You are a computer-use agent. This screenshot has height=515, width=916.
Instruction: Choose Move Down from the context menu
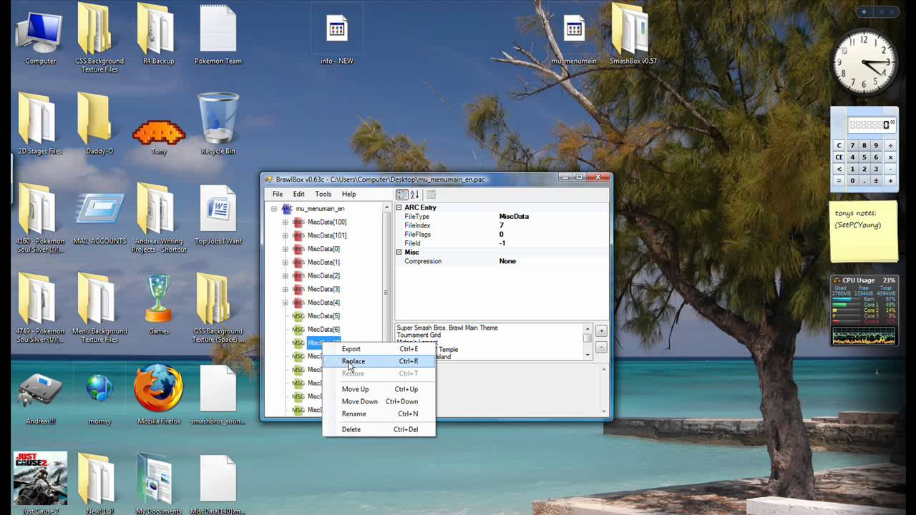379,401
